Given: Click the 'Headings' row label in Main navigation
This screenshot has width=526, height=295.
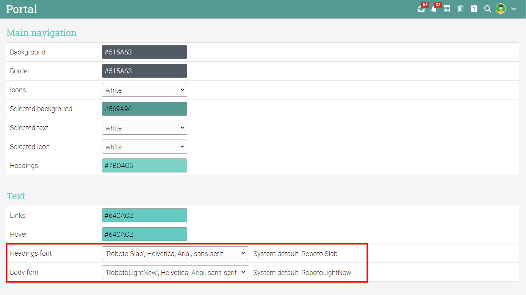Looking at the screenshot, I should (24, 166).
